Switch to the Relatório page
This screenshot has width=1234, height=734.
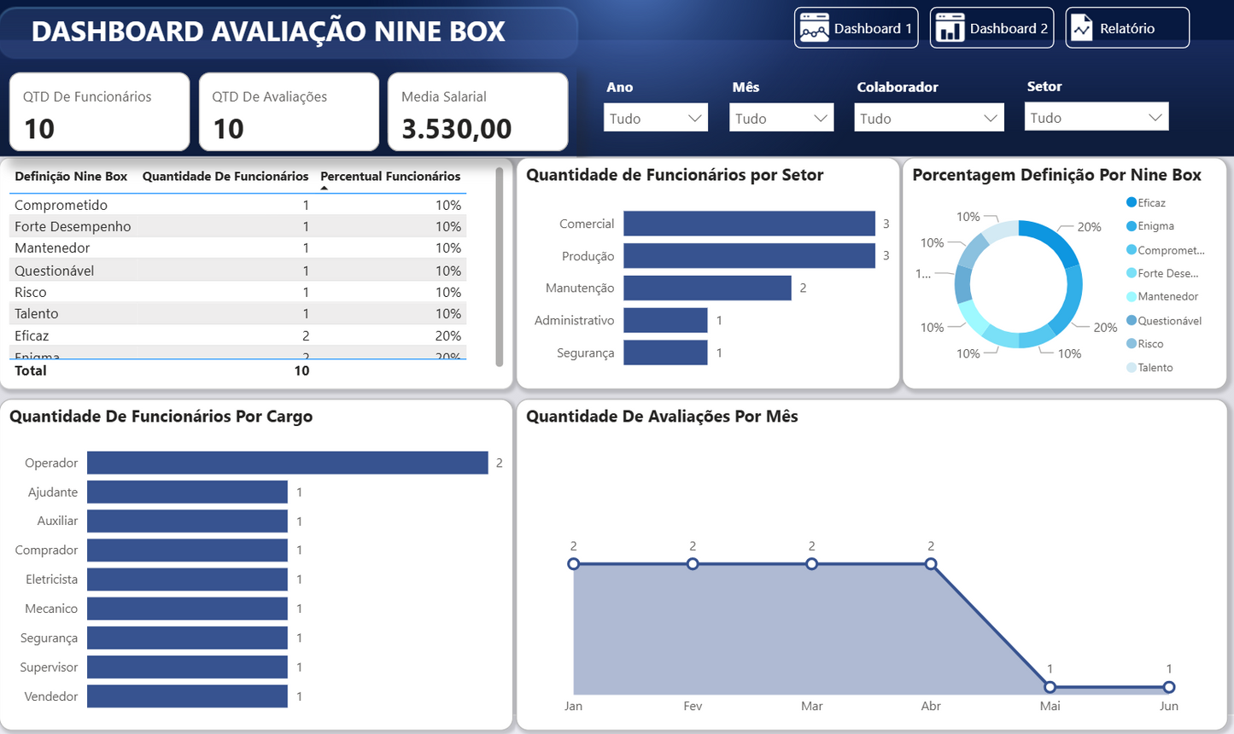click(x=1127, y=26)
